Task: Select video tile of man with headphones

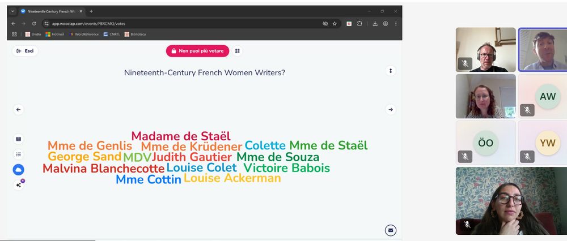Action: [486, 50]
